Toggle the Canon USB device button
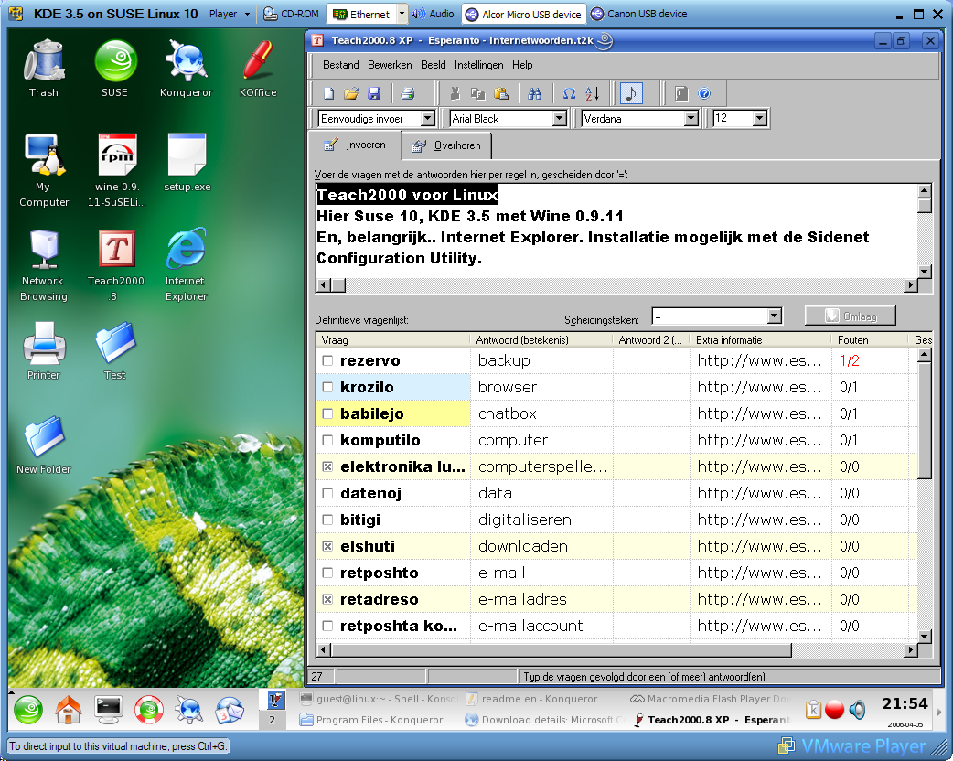This screenshot has height=761, width=953. pos(638,14)
